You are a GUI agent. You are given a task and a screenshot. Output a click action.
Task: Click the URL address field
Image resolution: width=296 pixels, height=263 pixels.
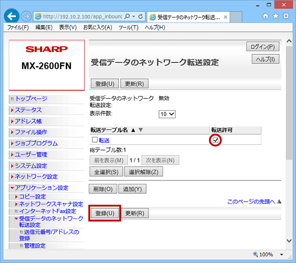pyautogui.click(x=82, y=16)
